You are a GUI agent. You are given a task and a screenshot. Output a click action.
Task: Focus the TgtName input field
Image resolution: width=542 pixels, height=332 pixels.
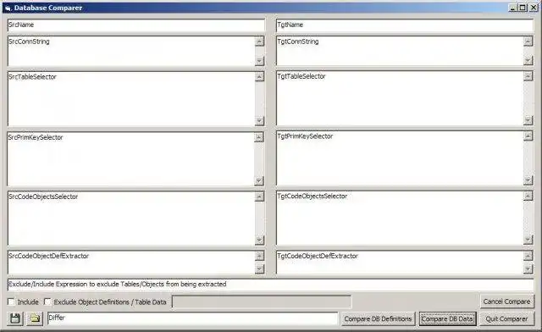(405, 25)
